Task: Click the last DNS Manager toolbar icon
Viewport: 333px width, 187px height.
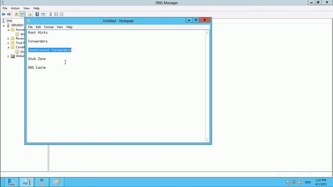Action: 61,14
